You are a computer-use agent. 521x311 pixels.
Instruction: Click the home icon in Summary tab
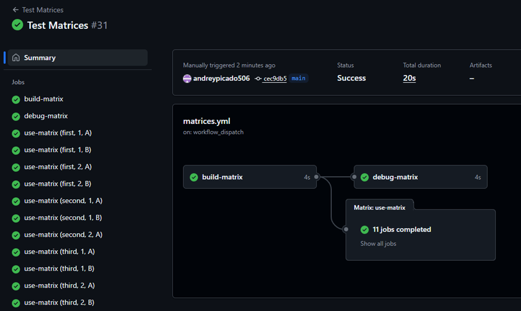tap(16, 58)
